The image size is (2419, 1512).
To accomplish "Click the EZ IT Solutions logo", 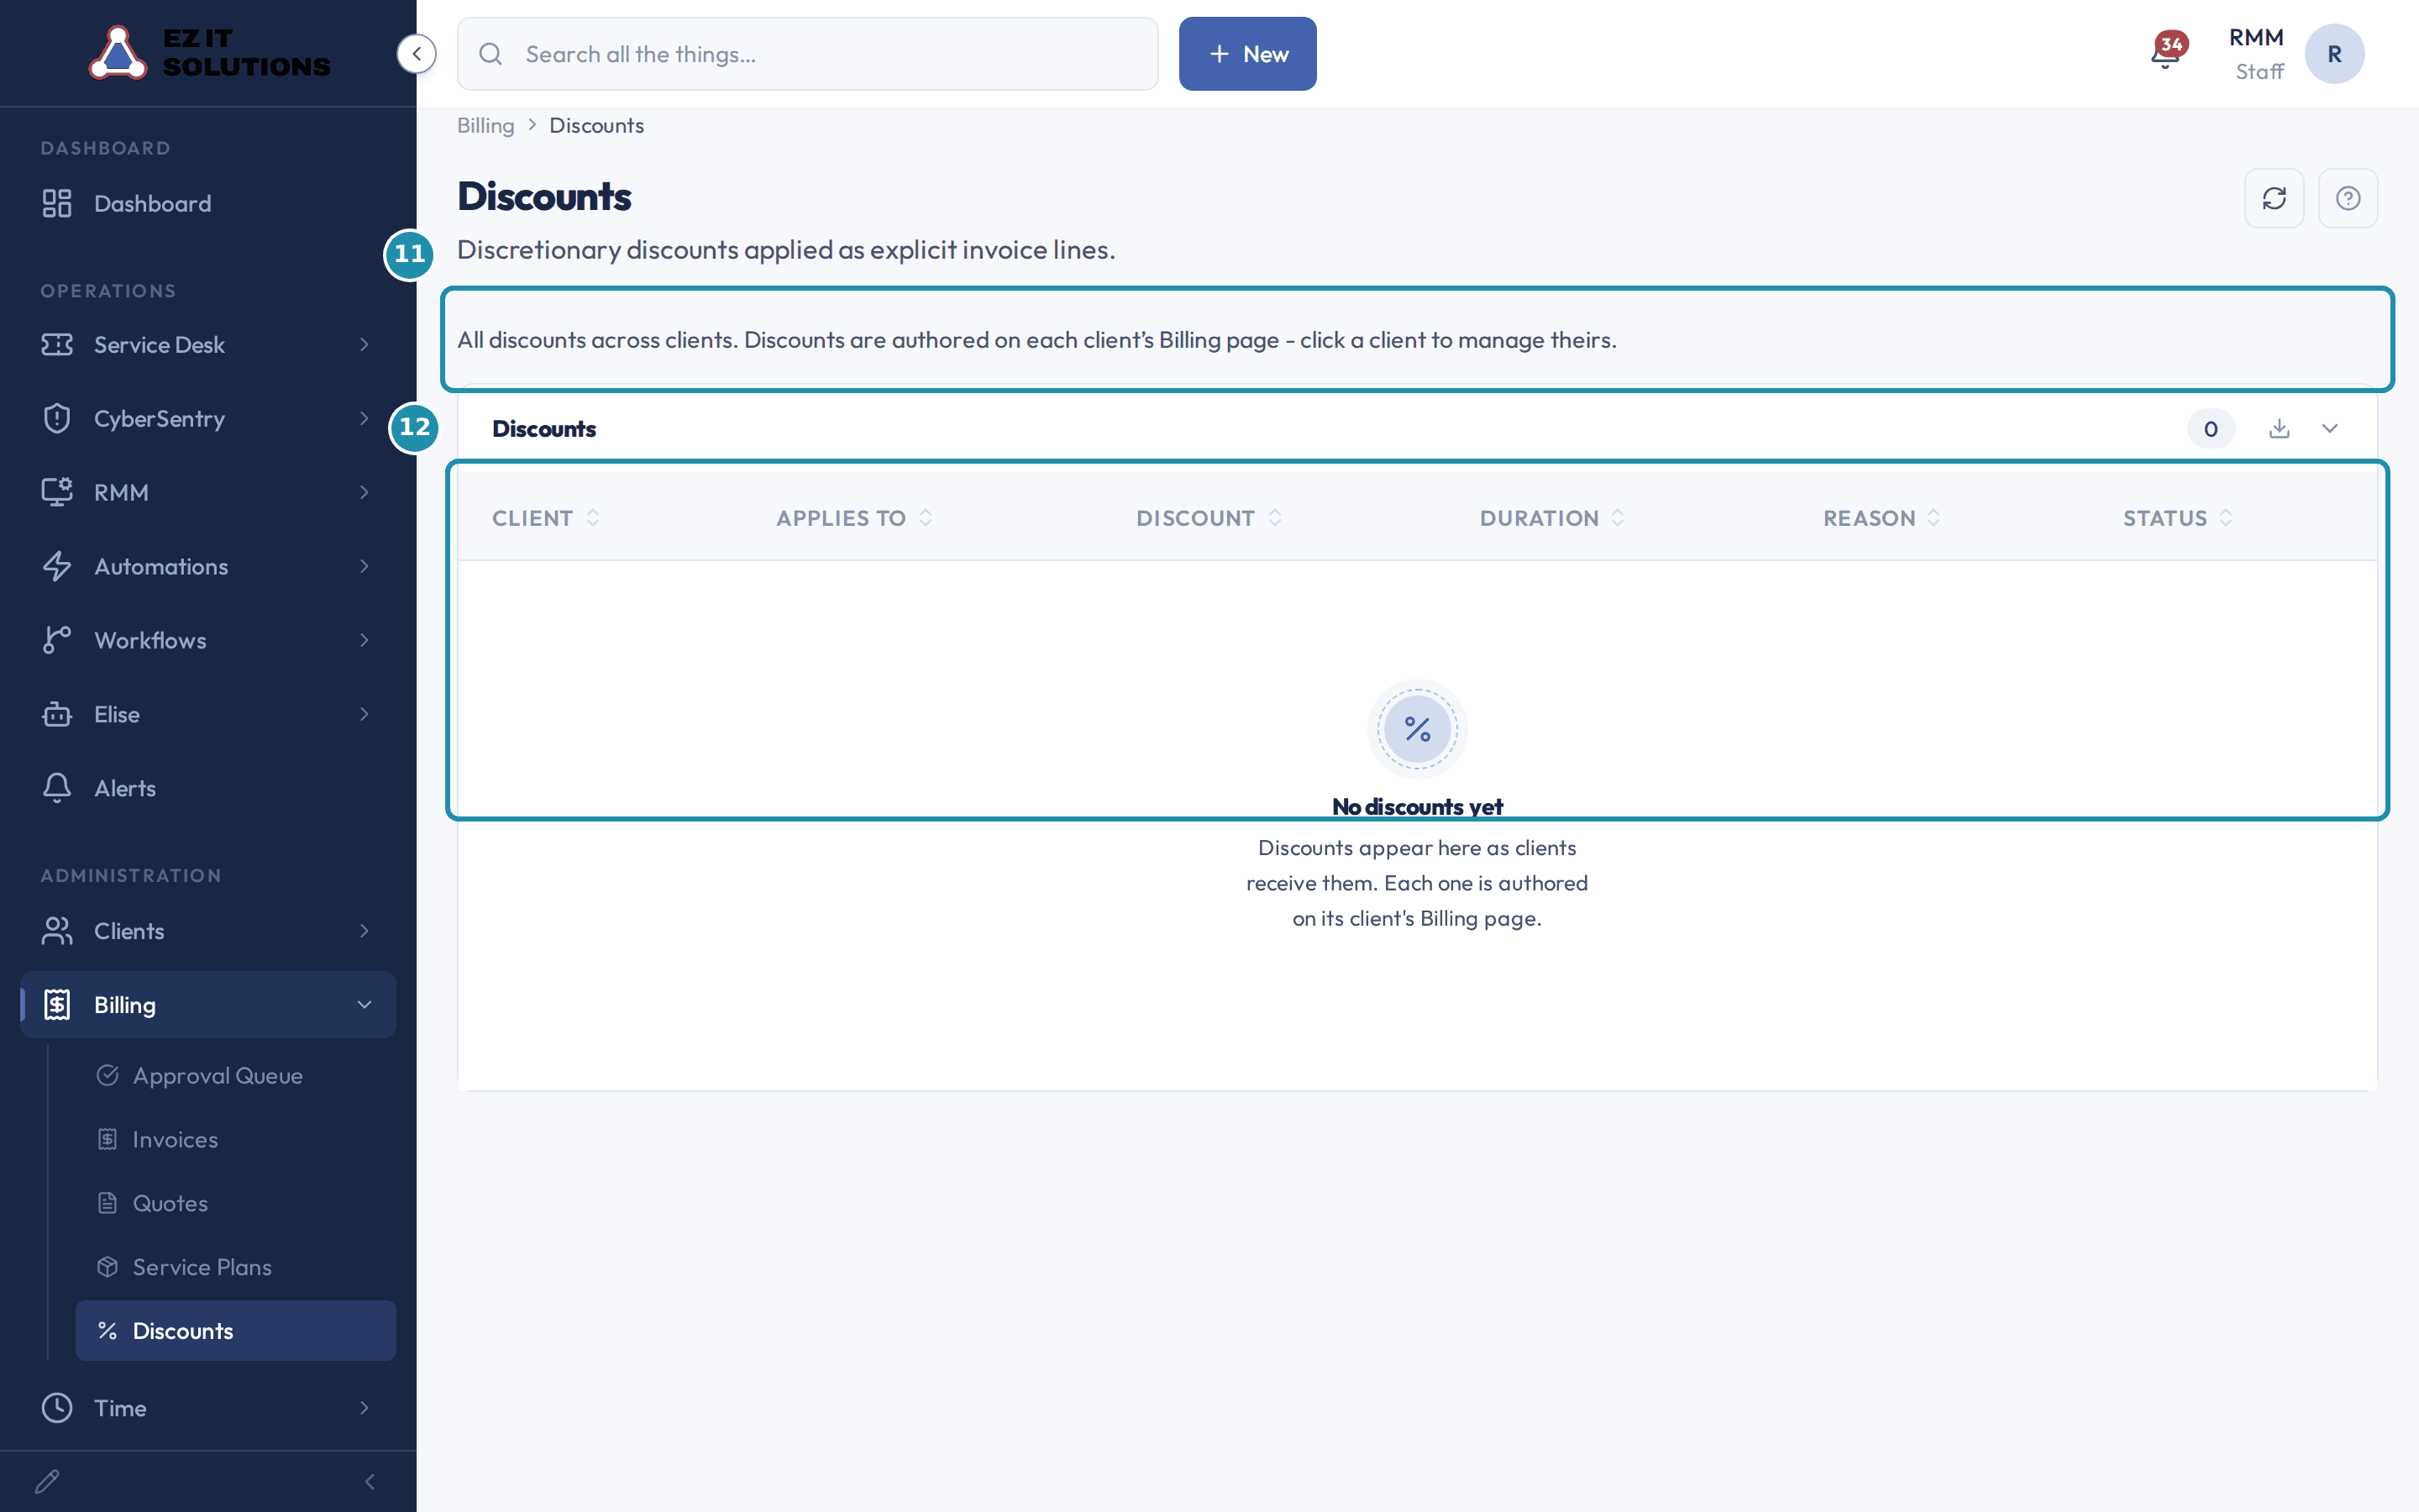I will click(210, 53).
